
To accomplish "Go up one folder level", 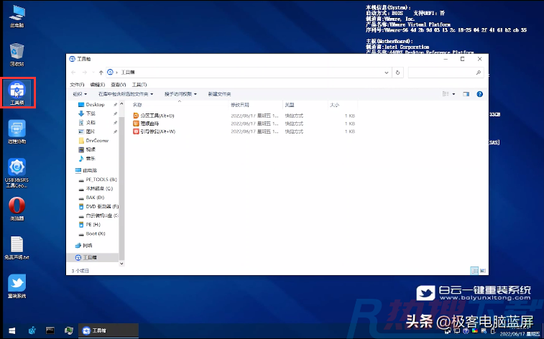I will pos(101,73).
